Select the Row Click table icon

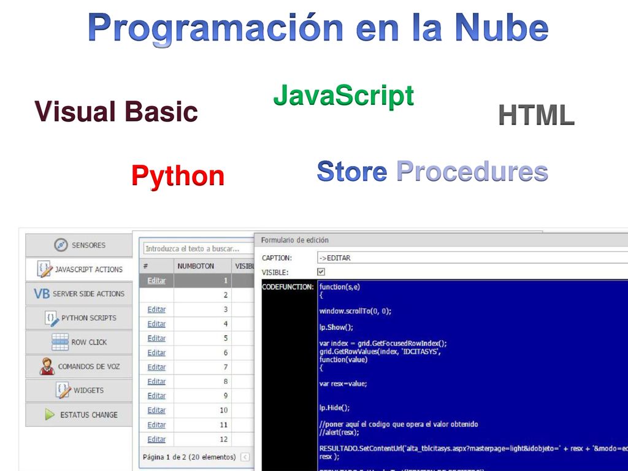60,342
